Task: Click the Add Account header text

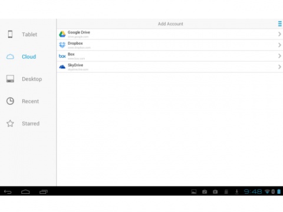Action: (170, 24)
